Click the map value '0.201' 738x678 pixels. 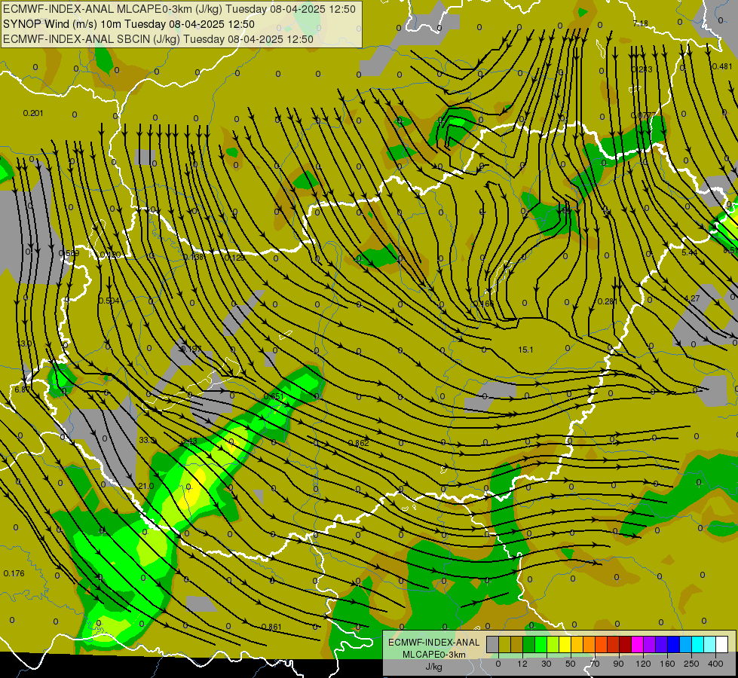pyautogui.click(x=33, y=113)
